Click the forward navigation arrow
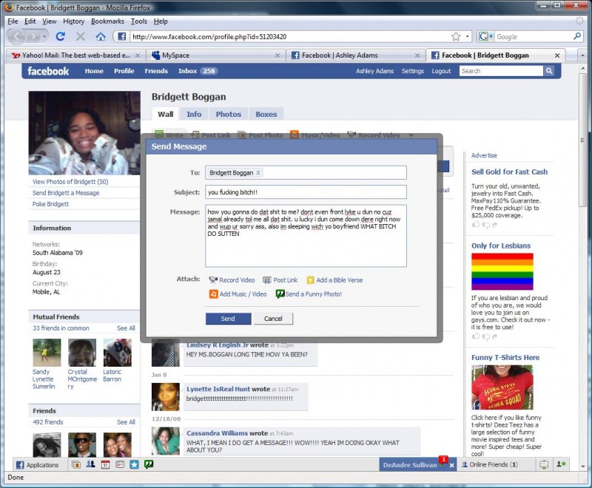 tap(33, 36)
